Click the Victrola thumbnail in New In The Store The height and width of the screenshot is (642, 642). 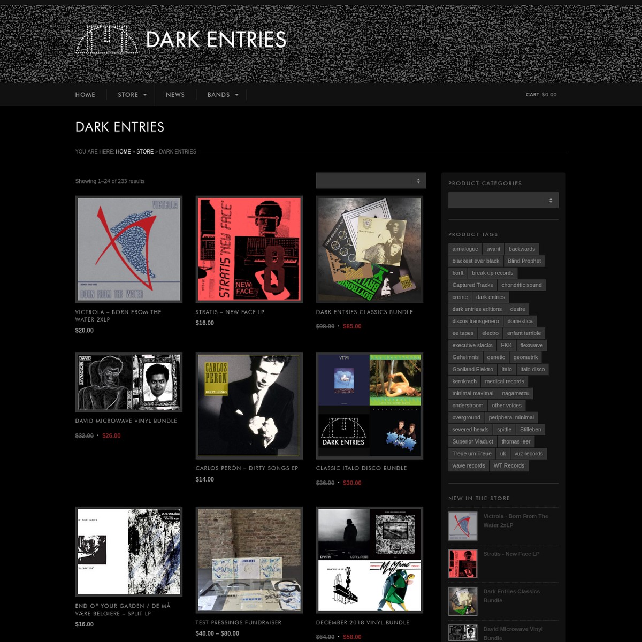point(463,526)
